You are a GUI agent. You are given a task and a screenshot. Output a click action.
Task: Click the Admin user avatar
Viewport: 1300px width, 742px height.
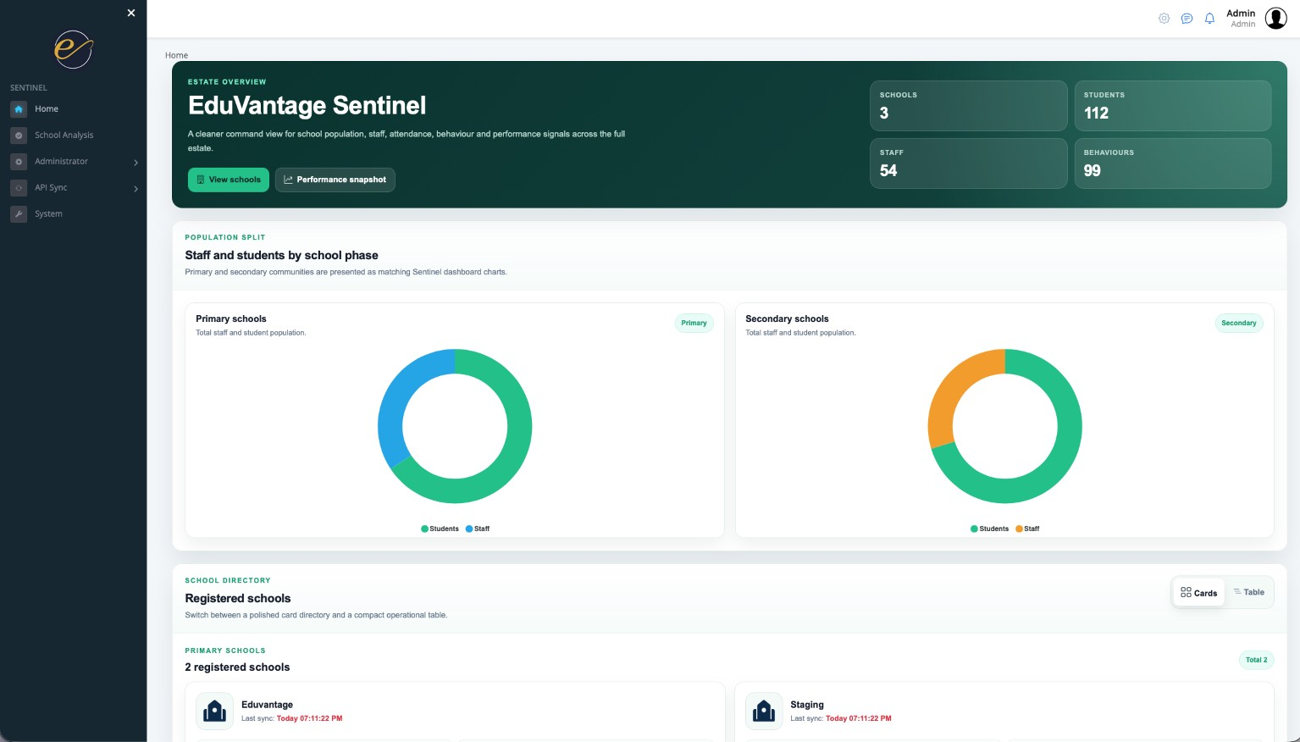1275,18
